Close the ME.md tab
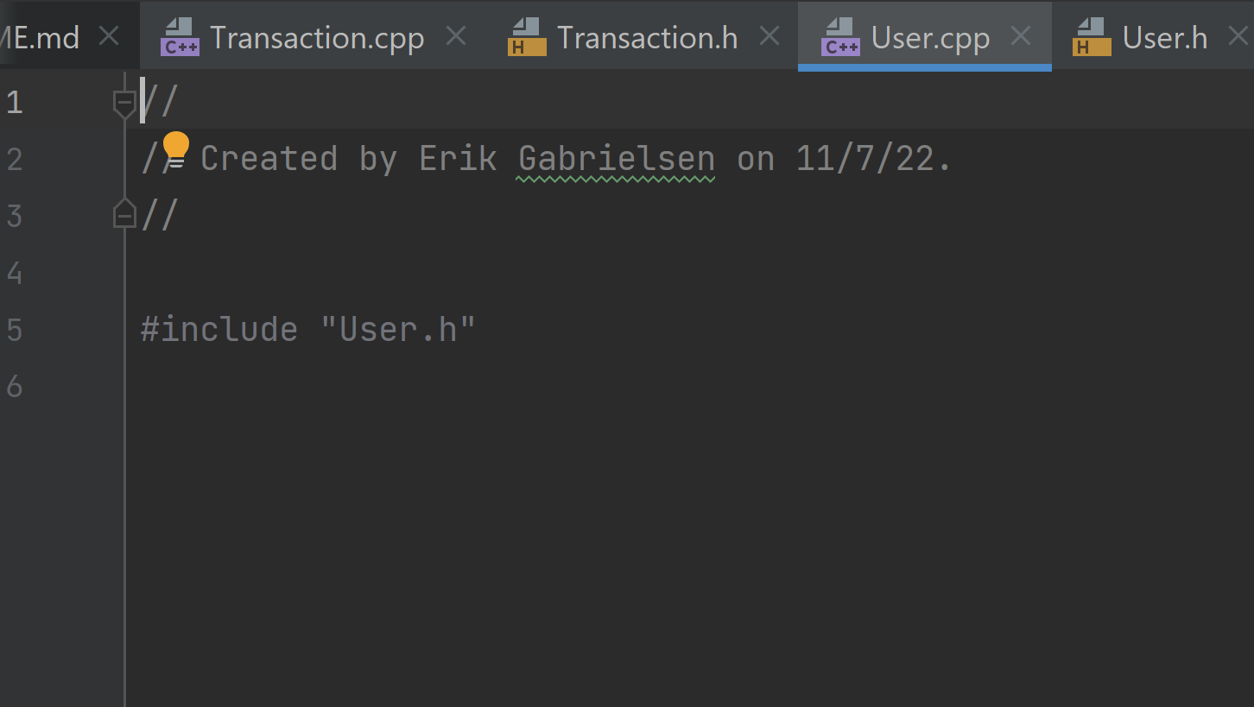This screenshot has height=707, width=1254. pos(109,35)
